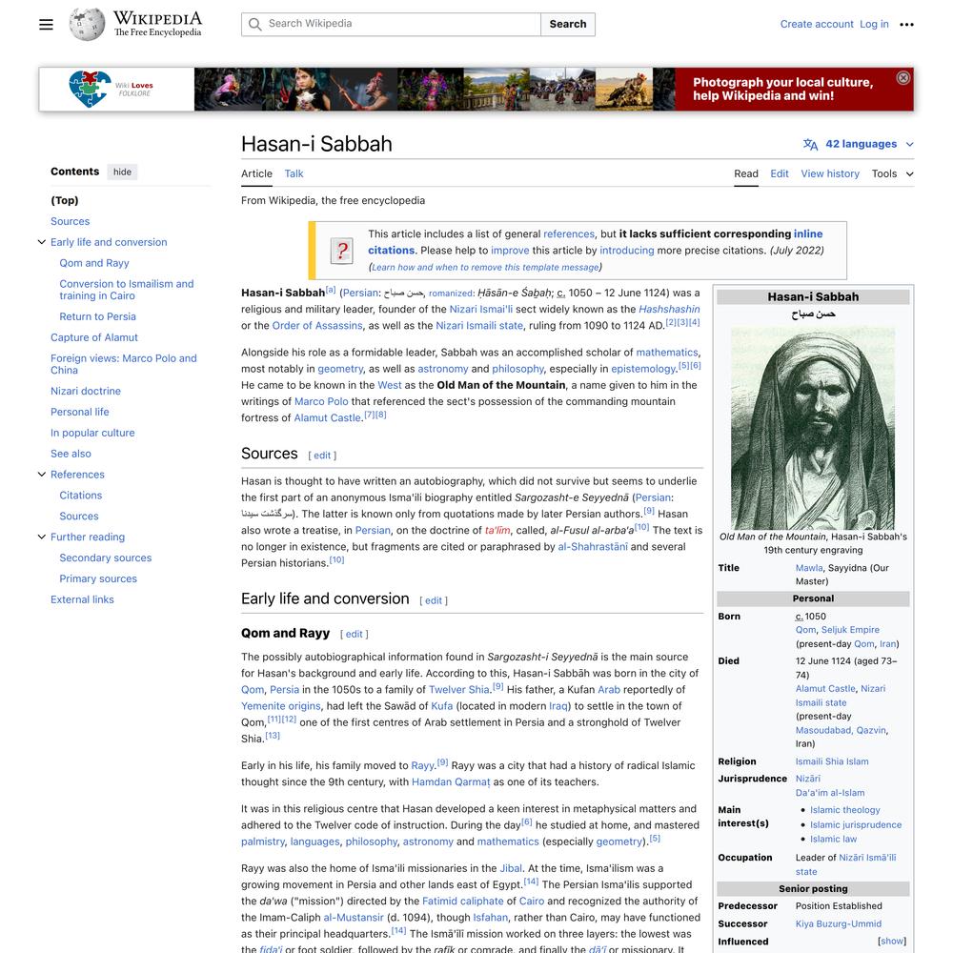Go to Qom and Rayy in contents
The height and width of the screenshot is (953, 953).
[94, 263]
